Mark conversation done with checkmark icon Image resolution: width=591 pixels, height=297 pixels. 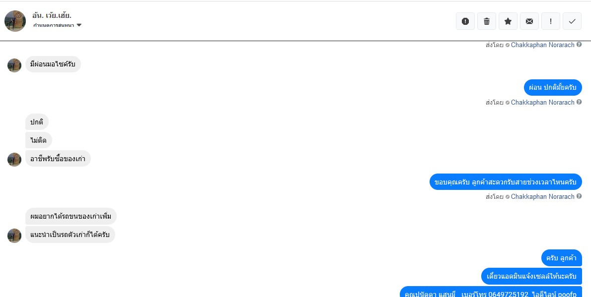pyautogui.click(x=572, y=21)
